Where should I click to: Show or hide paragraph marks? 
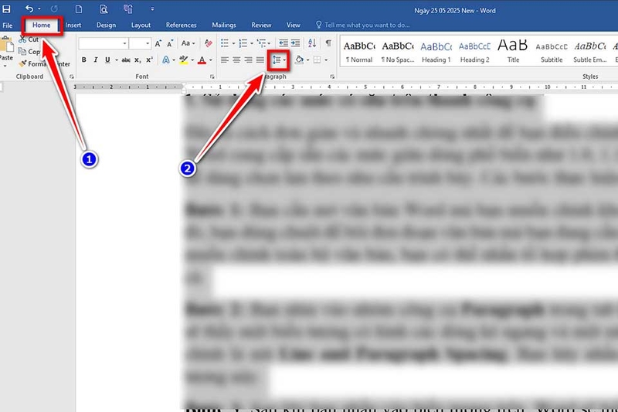(328, 43)
